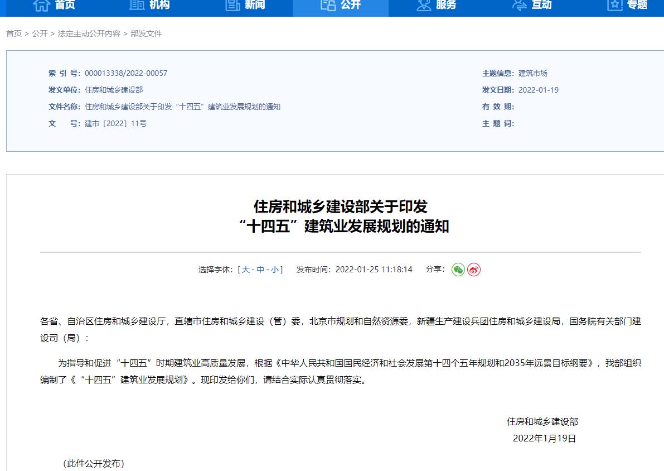Click the 机构 organization icon
The width and height of the screenshot is (664, 471).
(137, 5)
